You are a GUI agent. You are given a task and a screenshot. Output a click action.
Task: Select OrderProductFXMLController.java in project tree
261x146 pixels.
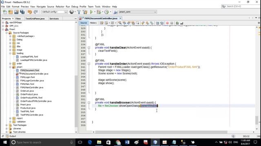(x=36, y=101)
